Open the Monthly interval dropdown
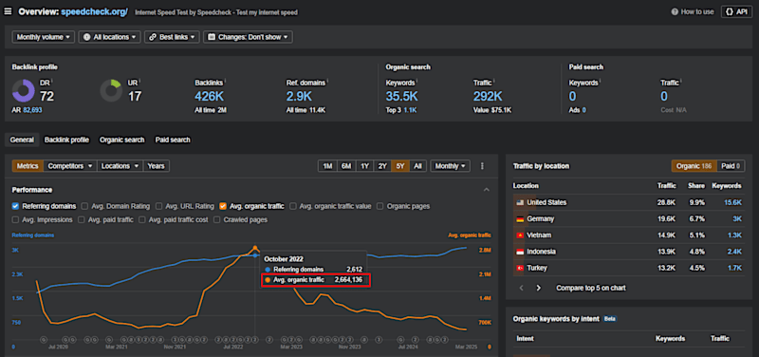759x357 pixels. tap(450, 165)
